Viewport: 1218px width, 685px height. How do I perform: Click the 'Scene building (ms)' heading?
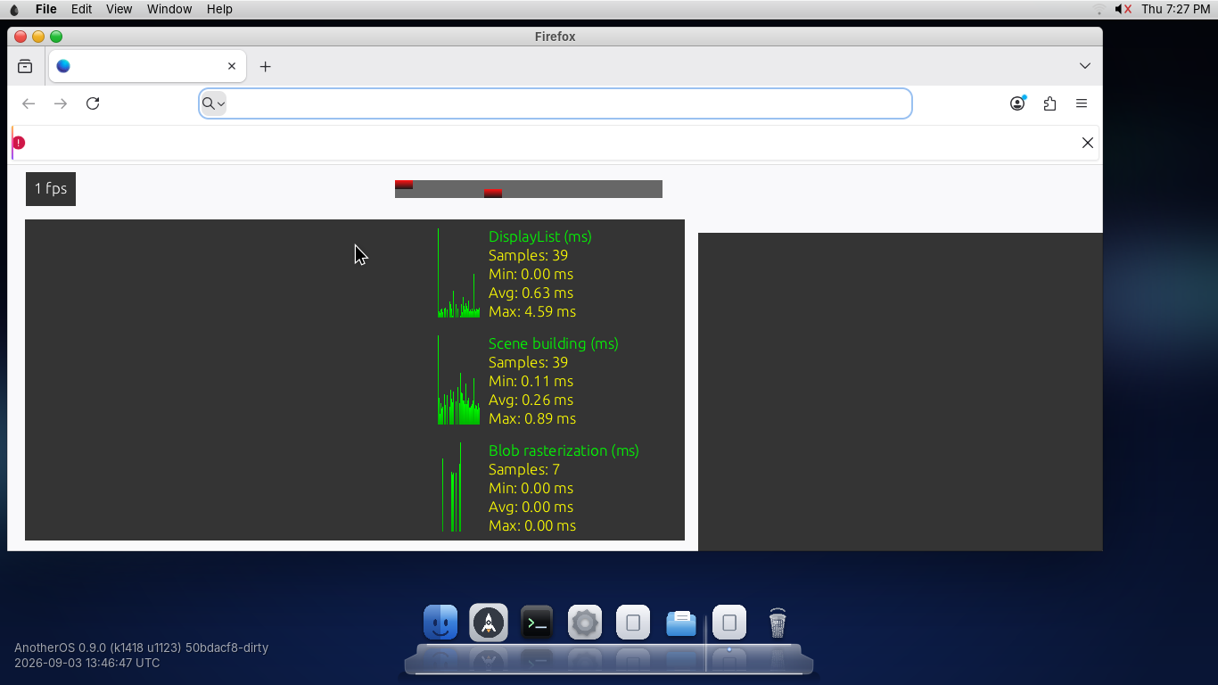tap(554, 343)
